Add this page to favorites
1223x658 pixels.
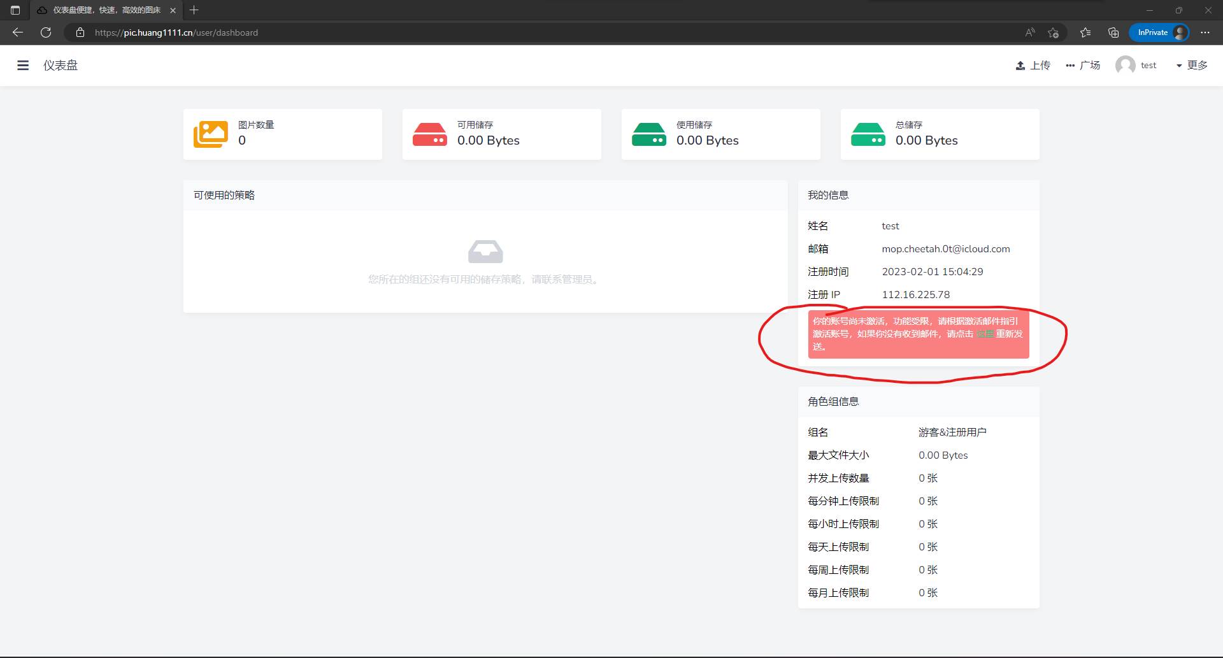click(x=1053, y=32)
